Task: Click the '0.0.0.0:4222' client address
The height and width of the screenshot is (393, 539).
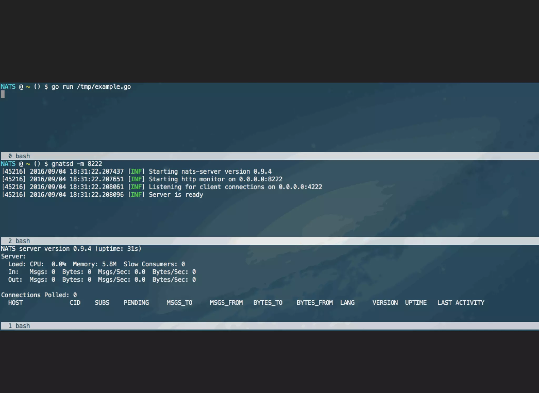Action: click(300, 187)
